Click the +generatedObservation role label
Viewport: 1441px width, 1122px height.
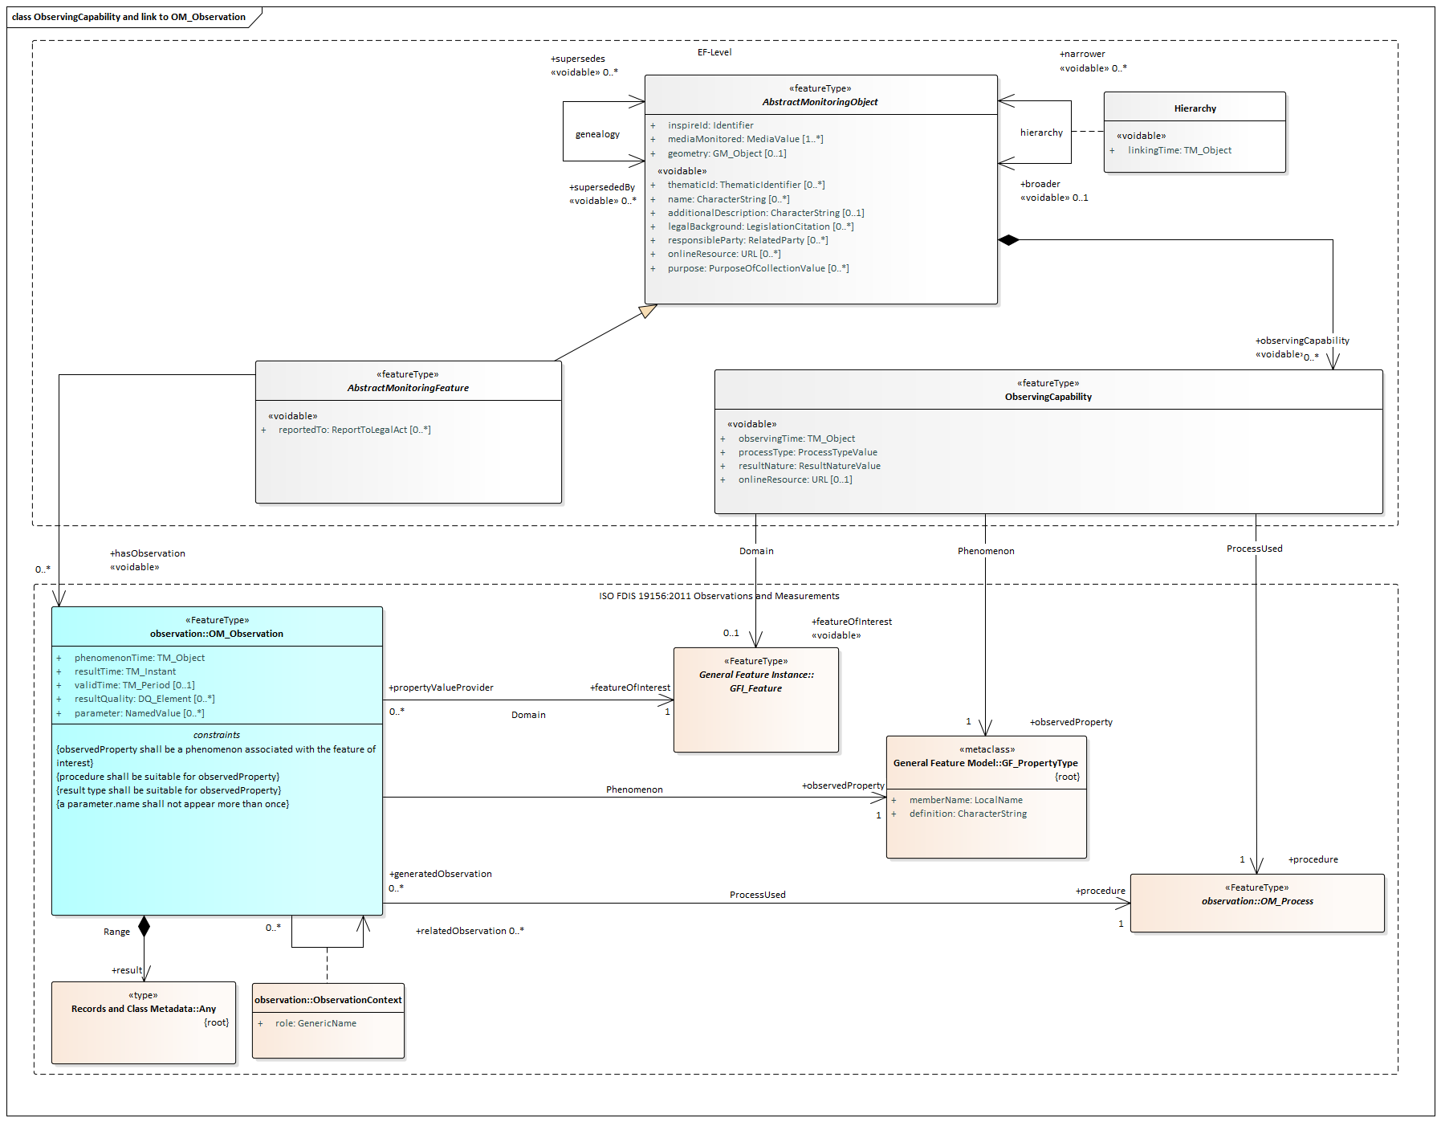tap(440, 874)
